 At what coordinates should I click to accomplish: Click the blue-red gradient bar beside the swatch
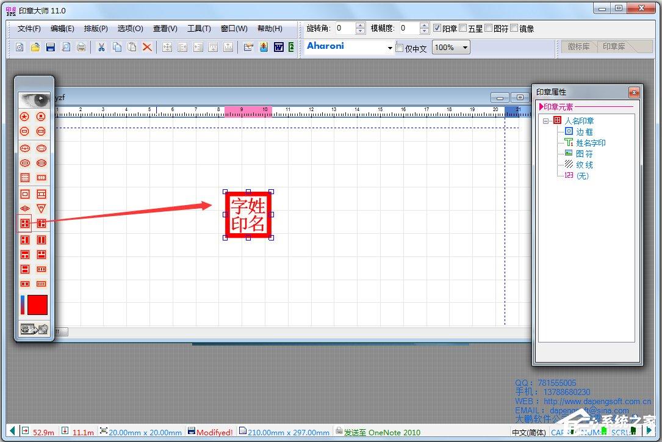23,305
